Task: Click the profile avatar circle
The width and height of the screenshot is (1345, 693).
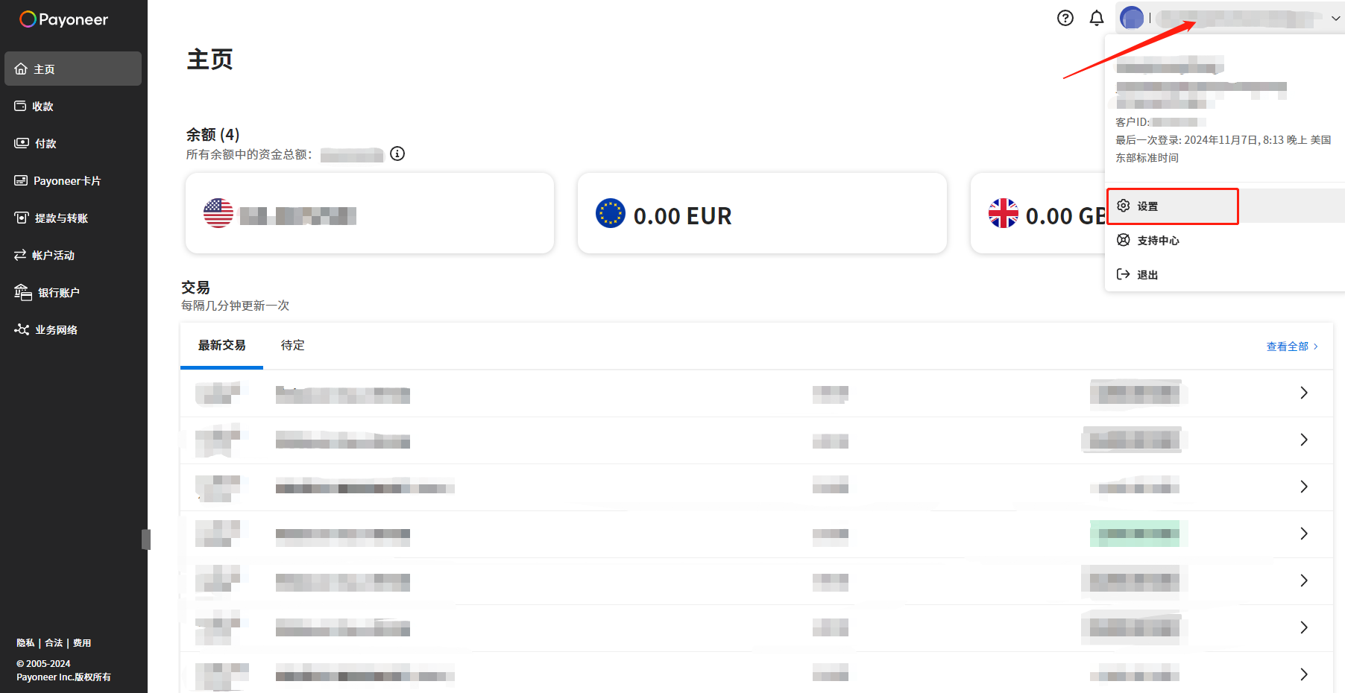Action: click(x=1132, y=18)
